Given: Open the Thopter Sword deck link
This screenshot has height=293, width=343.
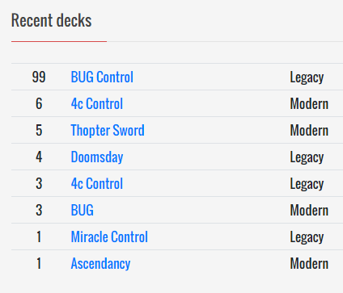Looking at the screenshot, I should [108, 130].
